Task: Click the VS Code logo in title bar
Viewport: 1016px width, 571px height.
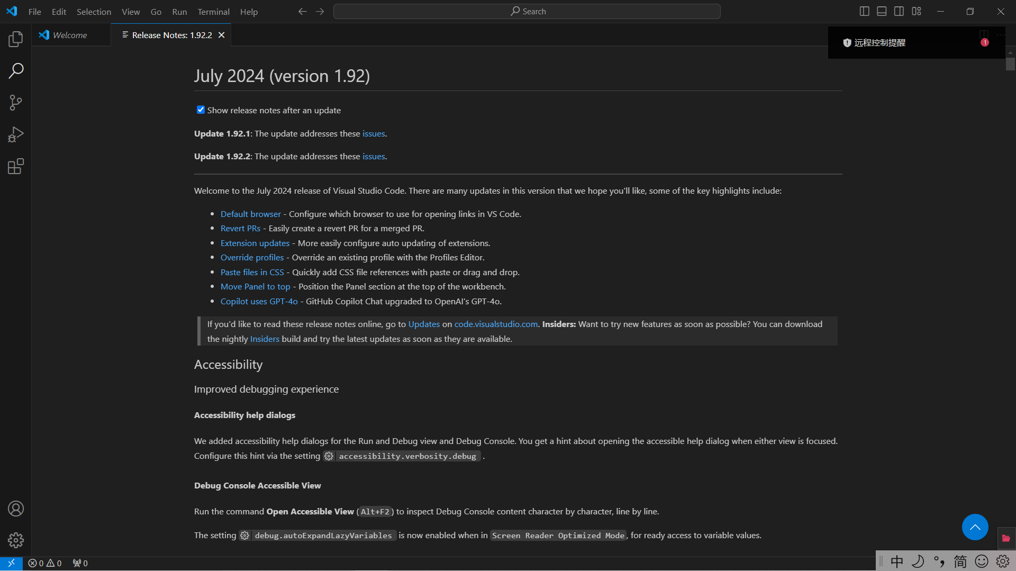Action: (x=12, y=11)
